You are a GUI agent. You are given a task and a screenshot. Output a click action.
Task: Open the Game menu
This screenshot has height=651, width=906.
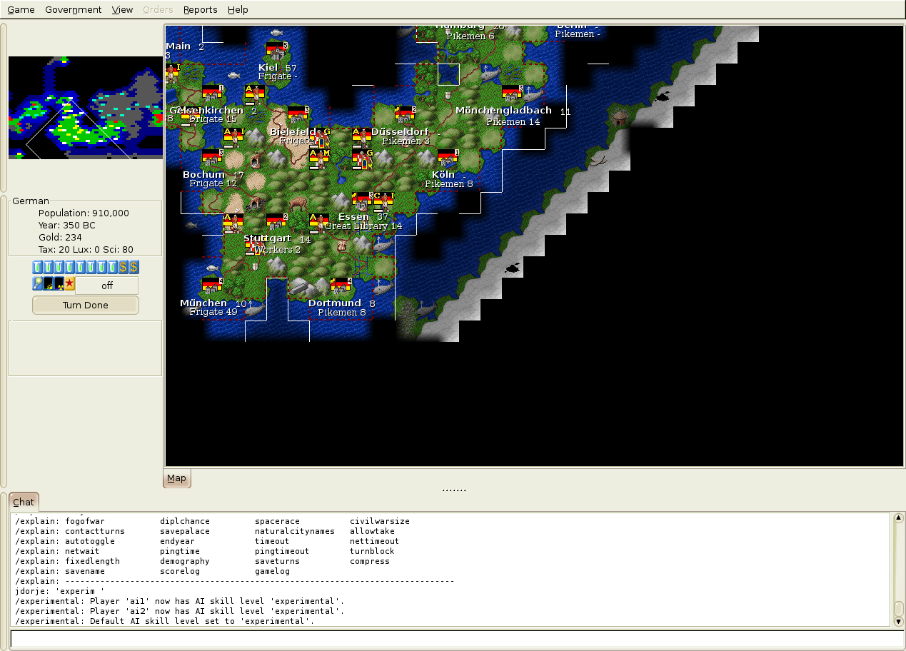point(21,9)
